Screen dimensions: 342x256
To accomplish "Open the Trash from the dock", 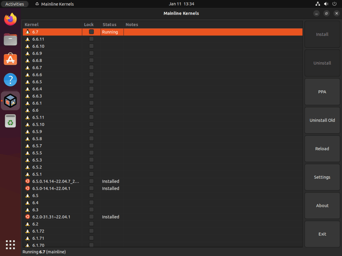I will point(10,121).
